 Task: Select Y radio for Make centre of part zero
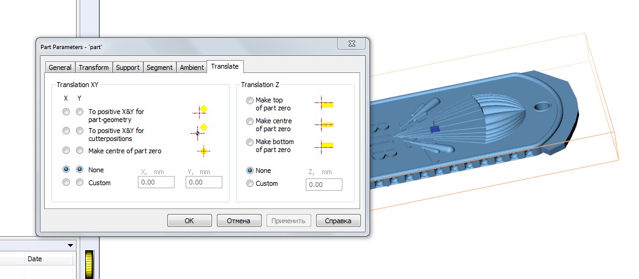pyautogui.click(x=80, y=151)
